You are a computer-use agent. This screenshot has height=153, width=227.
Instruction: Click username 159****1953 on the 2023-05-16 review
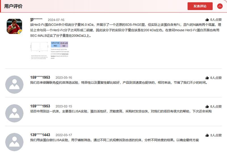(x=40, y=77)
